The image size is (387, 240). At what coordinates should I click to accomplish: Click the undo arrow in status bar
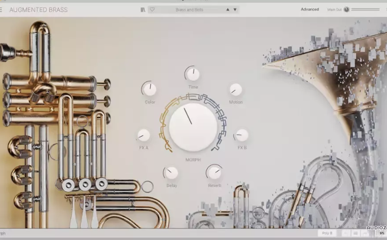tap(346, 233)
